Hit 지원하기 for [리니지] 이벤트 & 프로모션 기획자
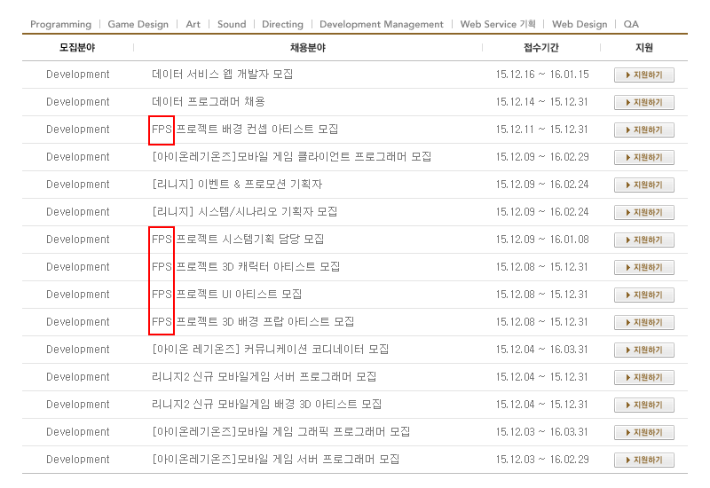Viewport: 710px width, 488px height. click(x=643, y=185)
